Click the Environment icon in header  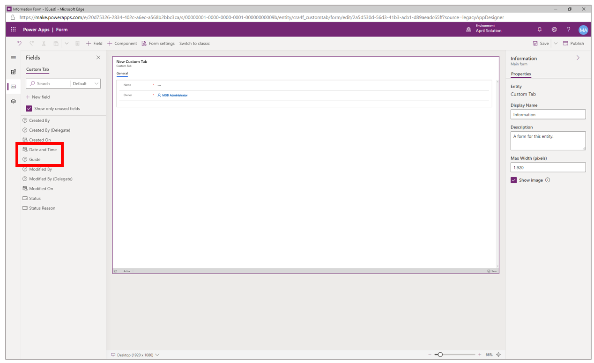pyautogui.click(x=468, y=30)
